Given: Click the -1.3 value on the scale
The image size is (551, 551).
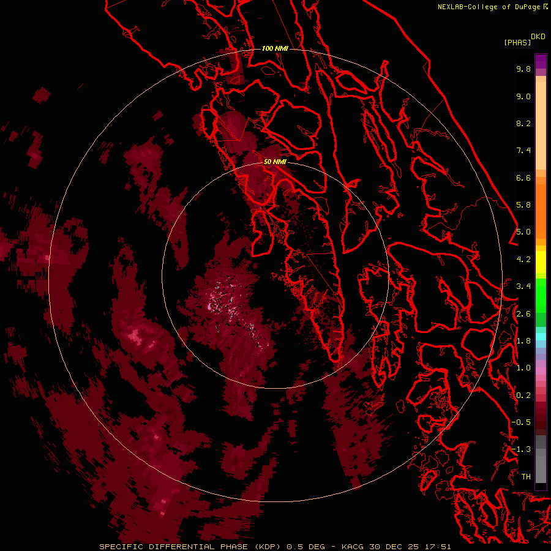Looking at the screenshot, I should click(x=521, y=449).
